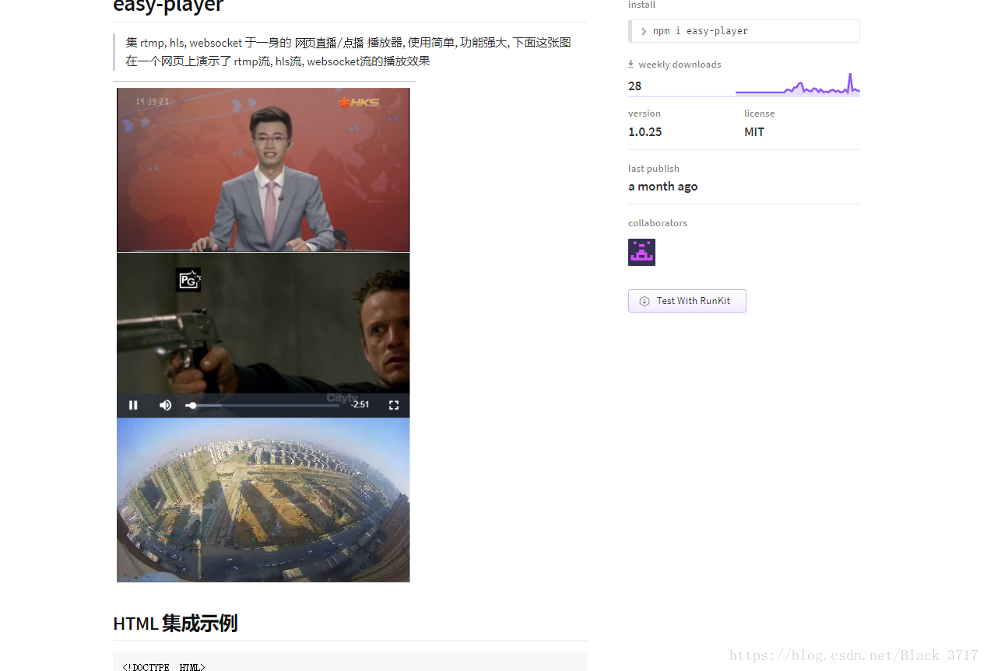
Task: Click the HTML 集成示例 heading
Action: [175, 624]
